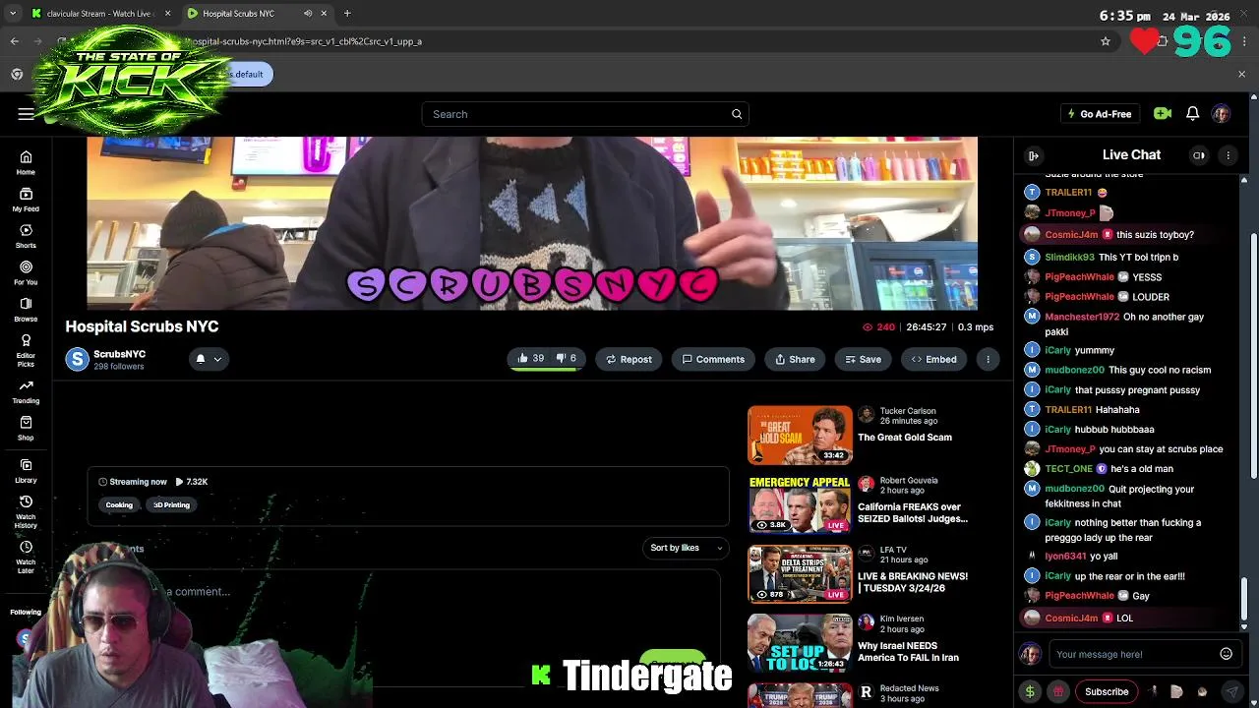Click the red gift icon in chat

(1058, 691)
